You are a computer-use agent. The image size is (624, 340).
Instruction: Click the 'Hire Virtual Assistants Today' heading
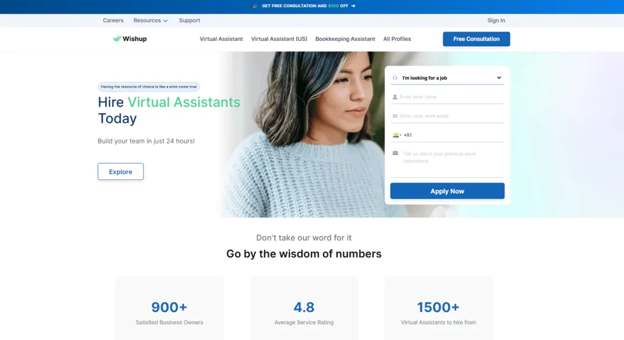pyautogui.click(x=169, y=110)
